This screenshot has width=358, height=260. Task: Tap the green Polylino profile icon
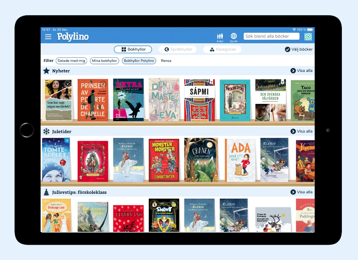[308, 37]
